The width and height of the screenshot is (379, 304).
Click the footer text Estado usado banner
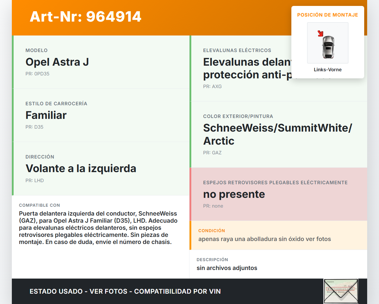pos(125,291)
